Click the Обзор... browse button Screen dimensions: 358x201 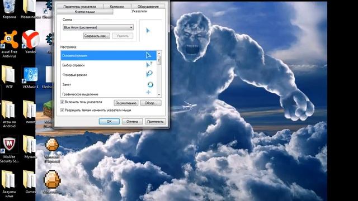pos(150,103)
